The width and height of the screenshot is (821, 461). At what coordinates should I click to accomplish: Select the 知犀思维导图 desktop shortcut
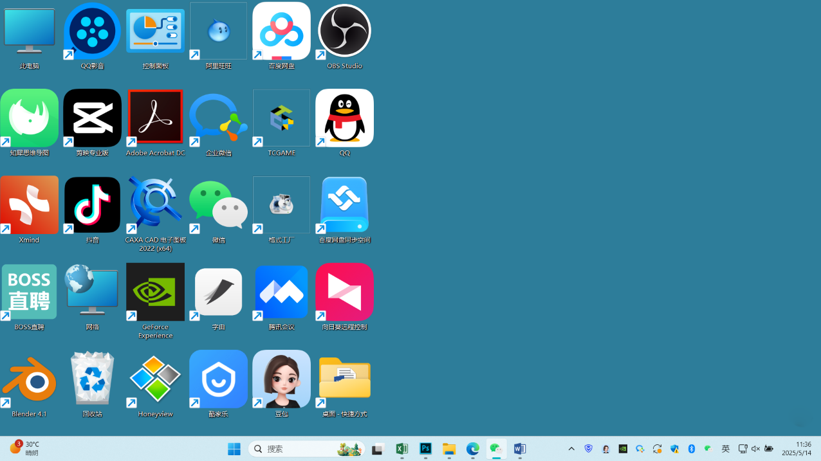pyautogui.click(x=29, y=123)
